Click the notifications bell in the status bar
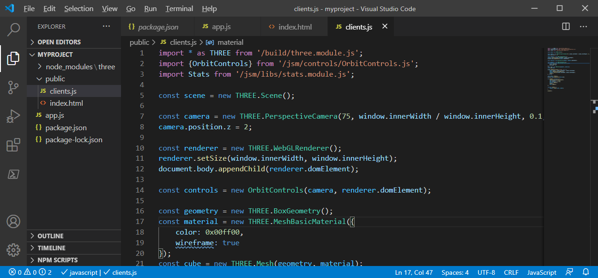The image size is (598, 278). (586, 272)
